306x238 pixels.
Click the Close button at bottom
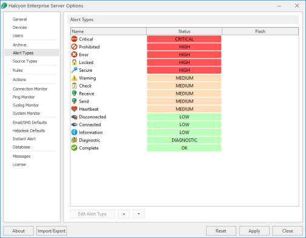click(x=287, y=231)
